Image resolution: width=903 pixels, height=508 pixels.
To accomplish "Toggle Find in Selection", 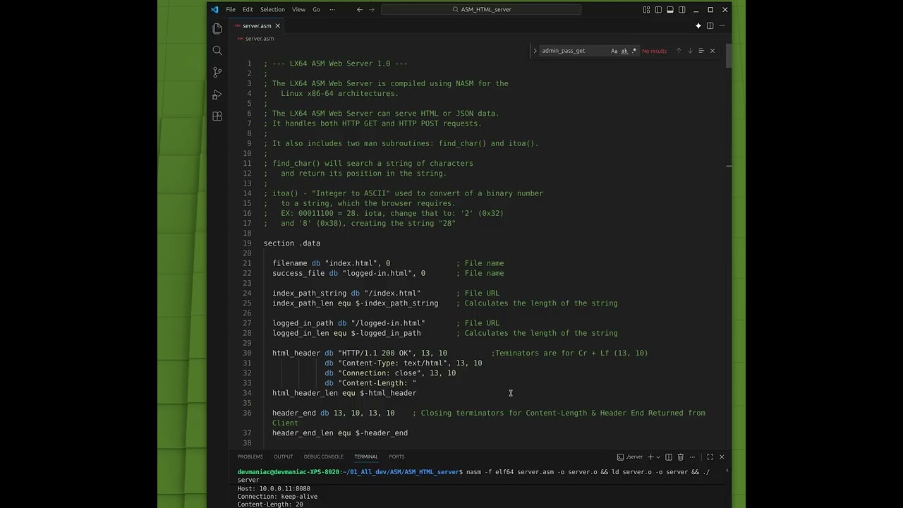I will coord(701,51).
